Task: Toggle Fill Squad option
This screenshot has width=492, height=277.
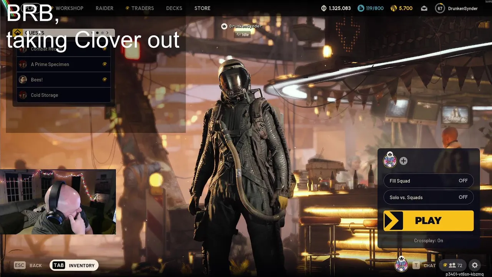Action: [428, 181]
